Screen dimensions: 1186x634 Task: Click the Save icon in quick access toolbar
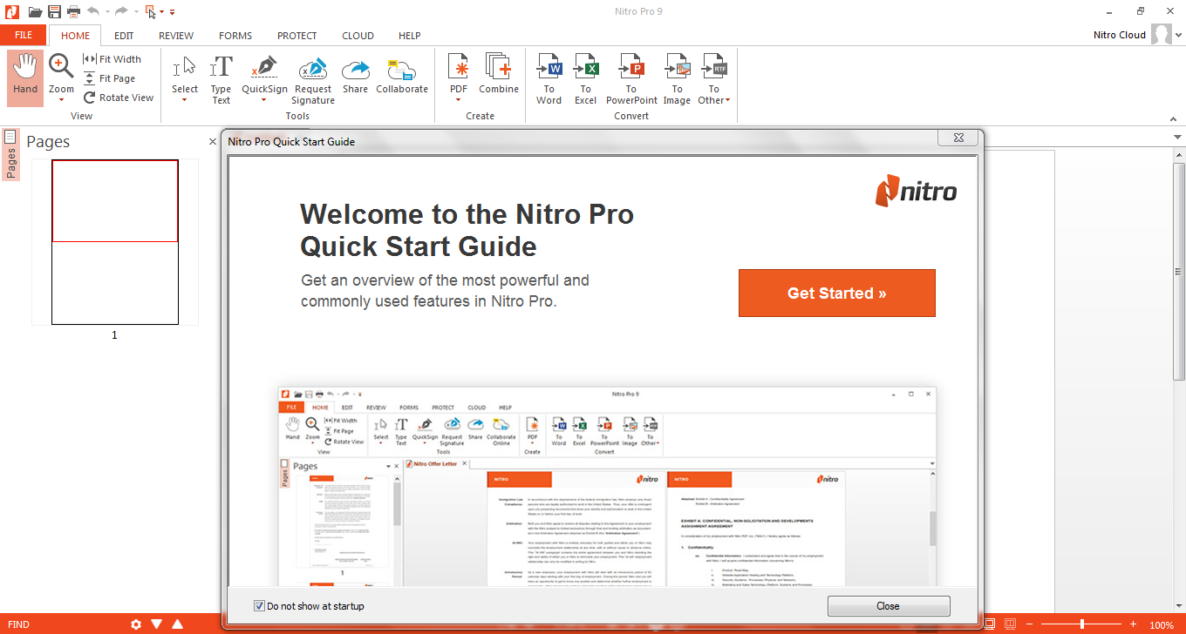[x=54, y=11]
